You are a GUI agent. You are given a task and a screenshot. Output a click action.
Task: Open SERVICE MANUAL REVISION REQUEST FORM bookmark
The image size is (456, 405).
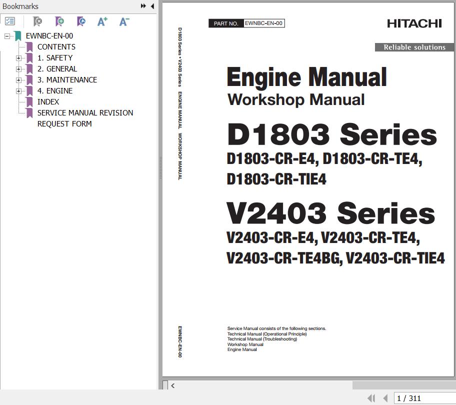(x=85, y=118)
